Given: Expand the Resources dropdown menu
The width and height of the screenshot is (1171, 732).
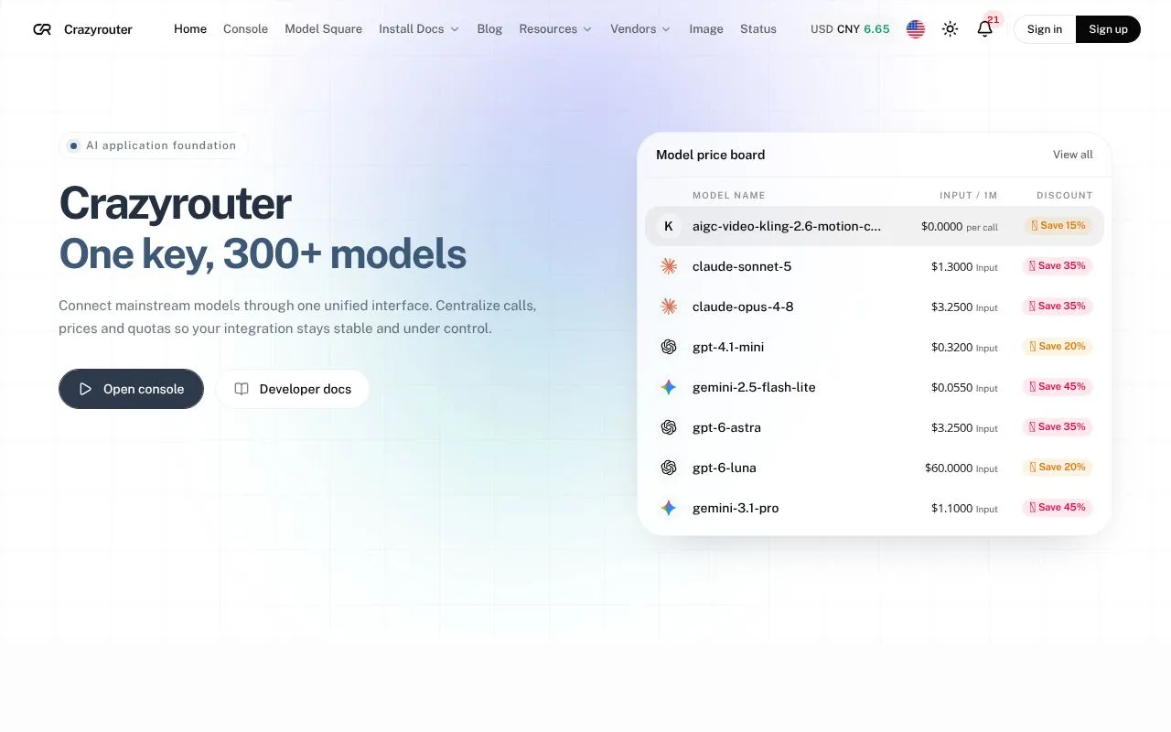Looking at the screenshot, I should tap(555, 29).
